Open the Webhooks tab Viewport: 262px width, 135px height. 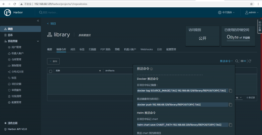tap(146, 49)
